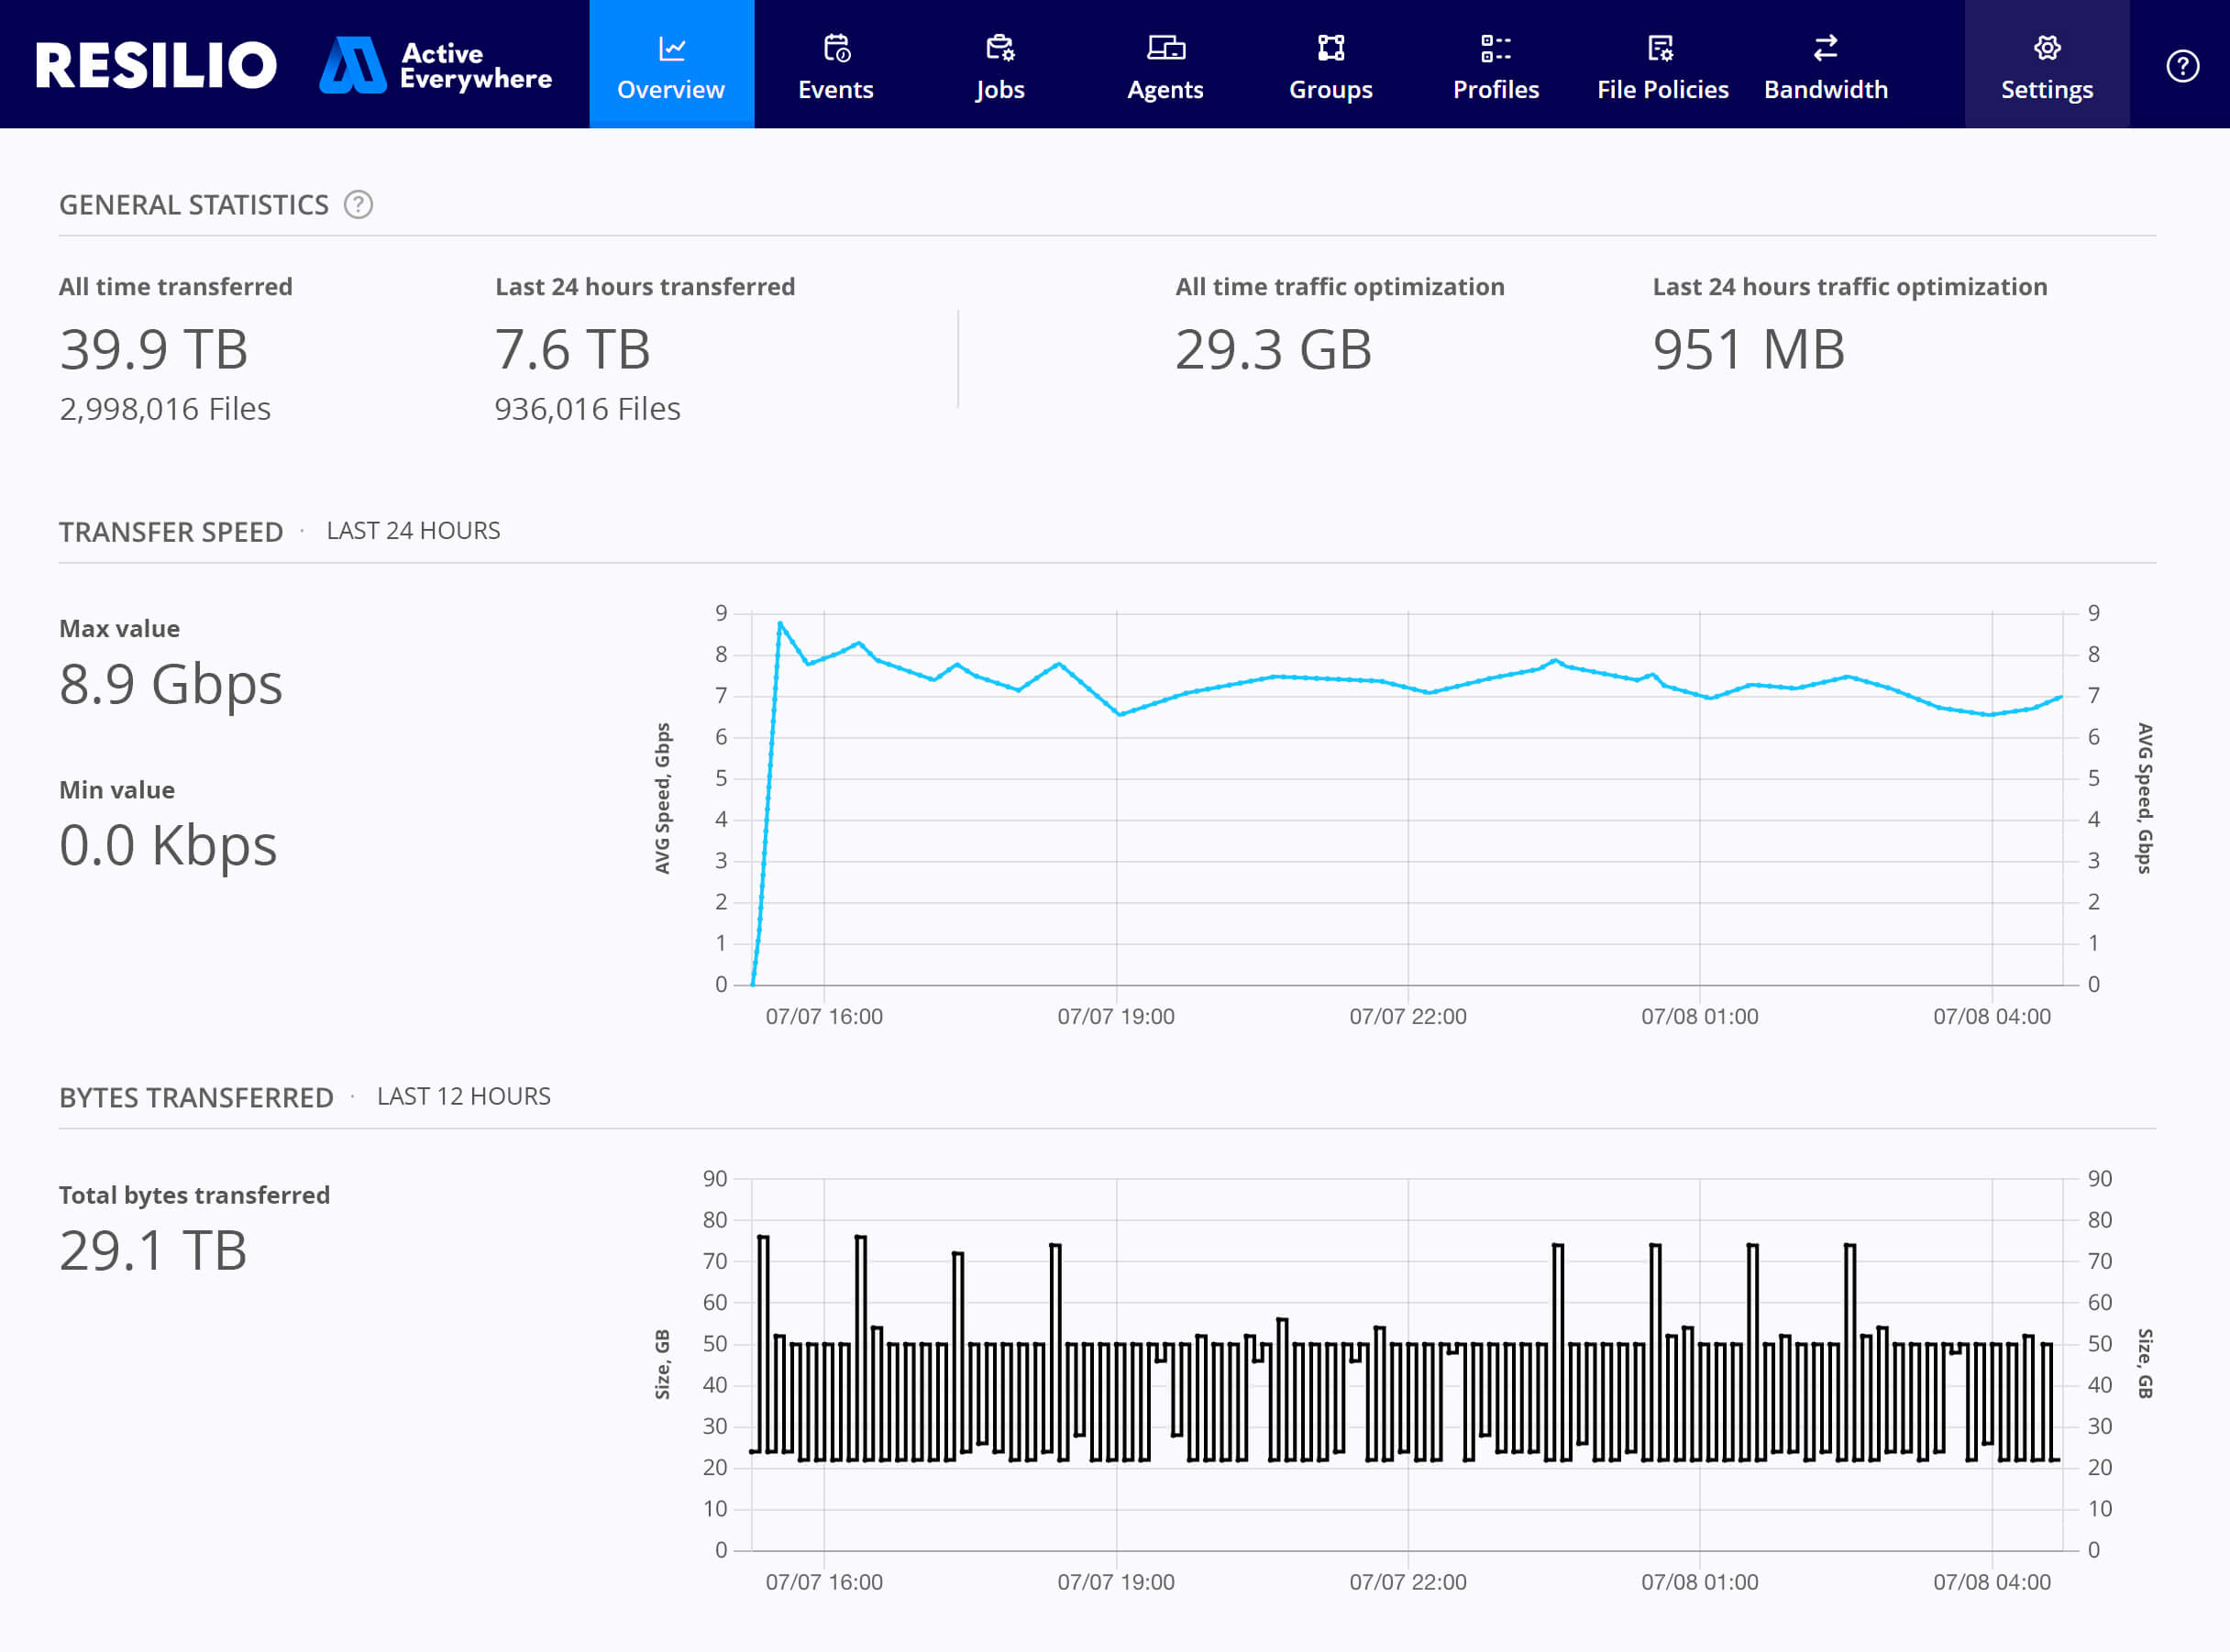Expand the Transfer Speed chart time range
The image size is (2230, 1652).
click(412, 533)
